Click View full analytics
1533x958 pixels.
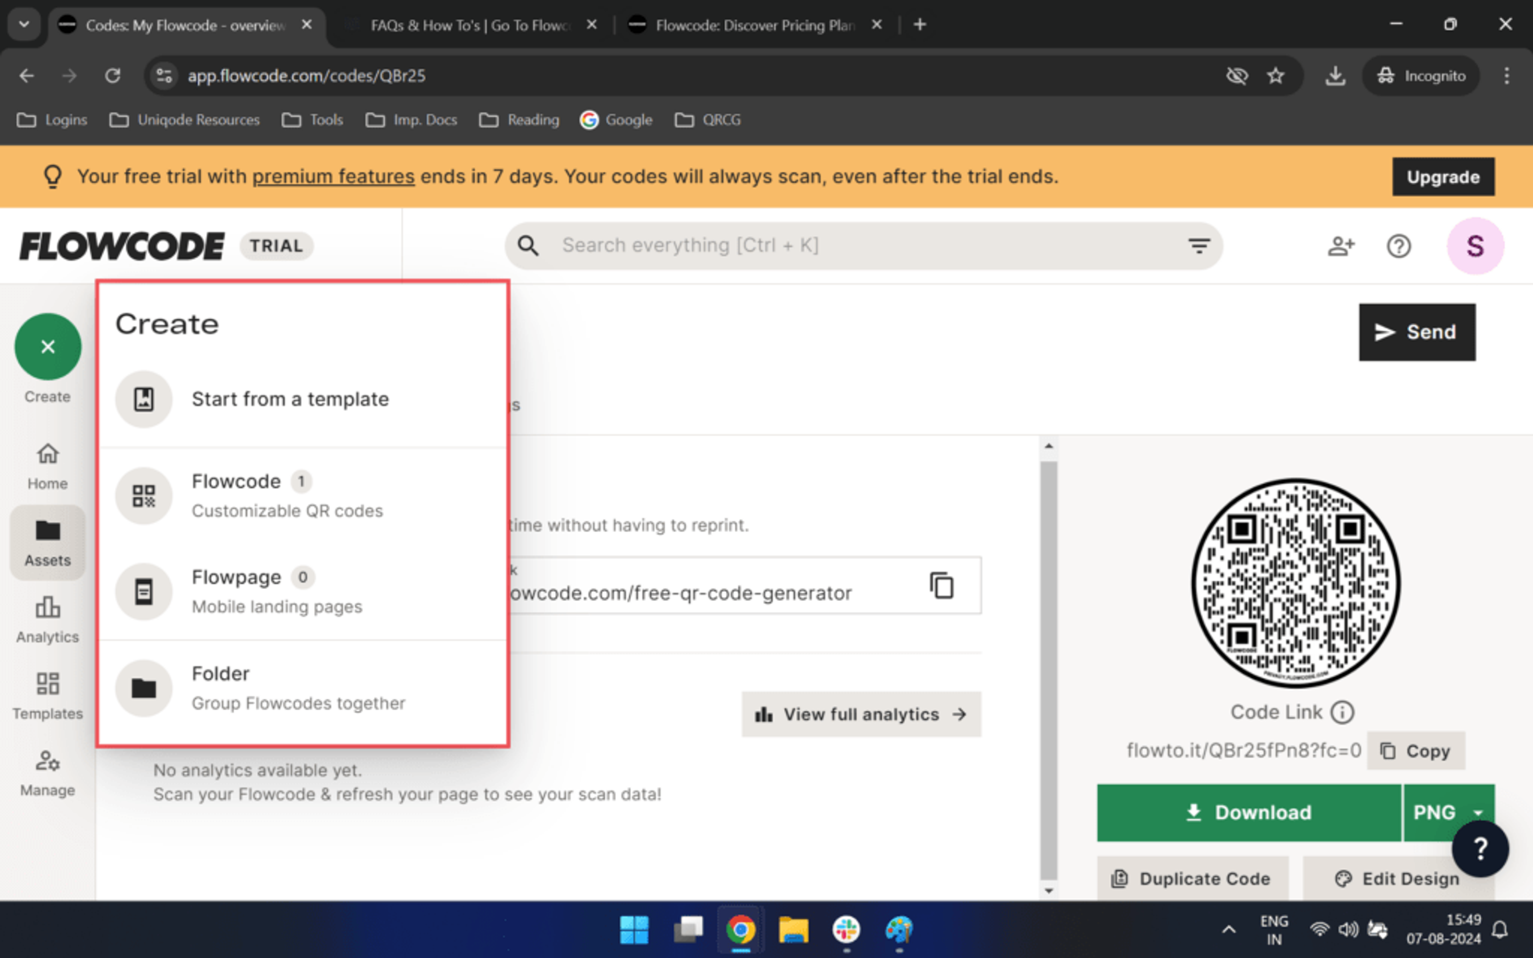[861, 714]
